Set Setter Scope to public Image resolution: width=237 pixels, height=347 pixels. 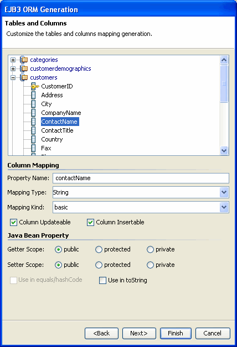(x=58, y=265)
